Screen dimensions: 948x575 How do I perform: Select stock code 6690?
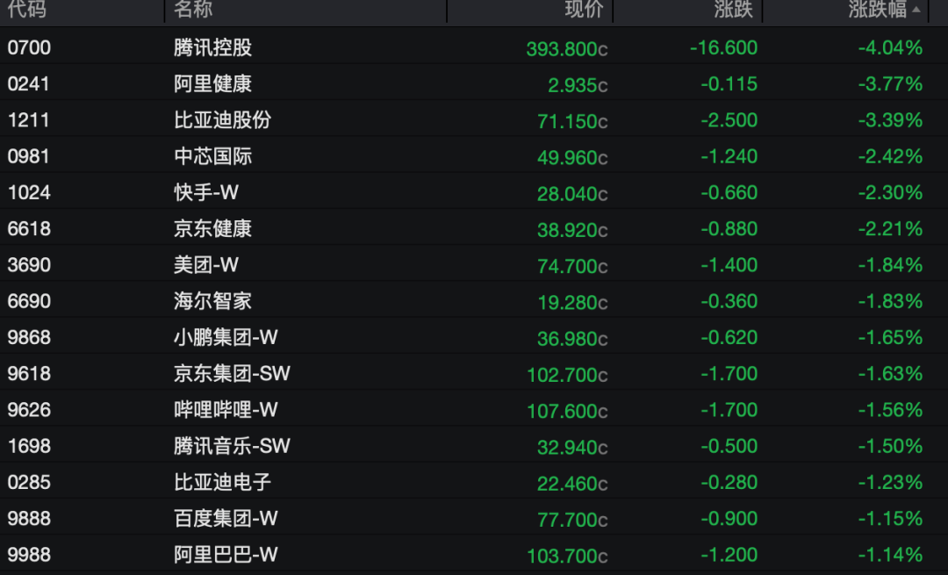pyautogui.click(x=29, y=301)
